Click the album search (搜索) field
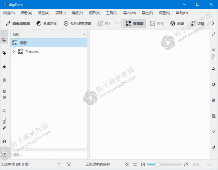 tap(49, 155)
